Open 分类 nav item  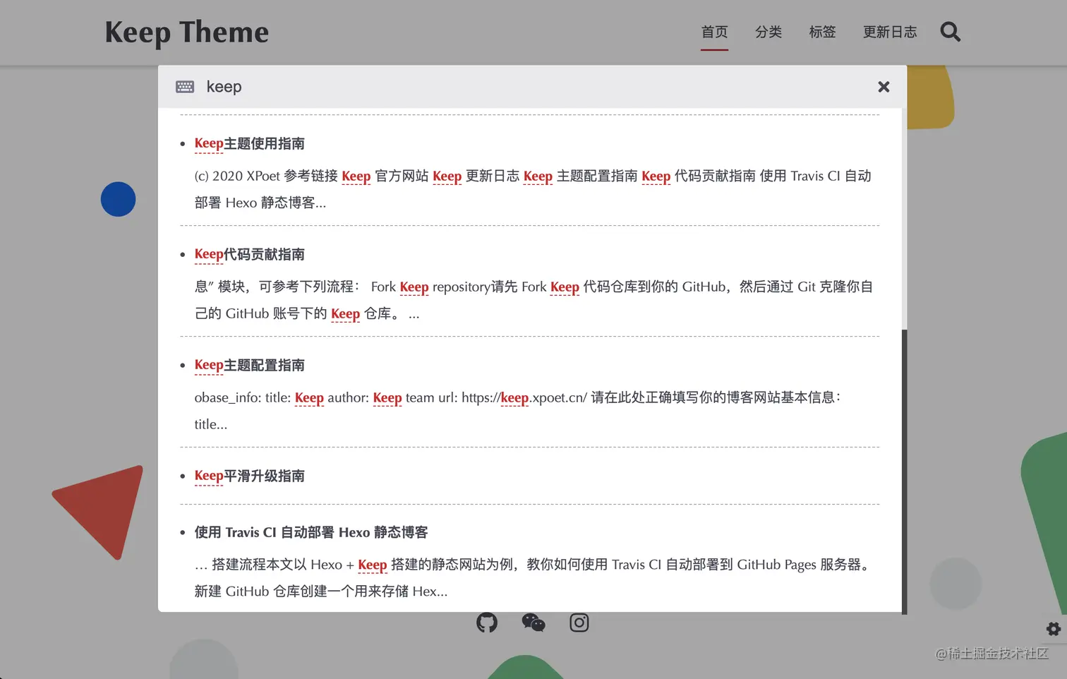[x=768, y=32]
